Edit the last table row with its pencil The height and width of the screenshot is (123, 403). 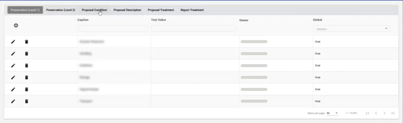13,101
